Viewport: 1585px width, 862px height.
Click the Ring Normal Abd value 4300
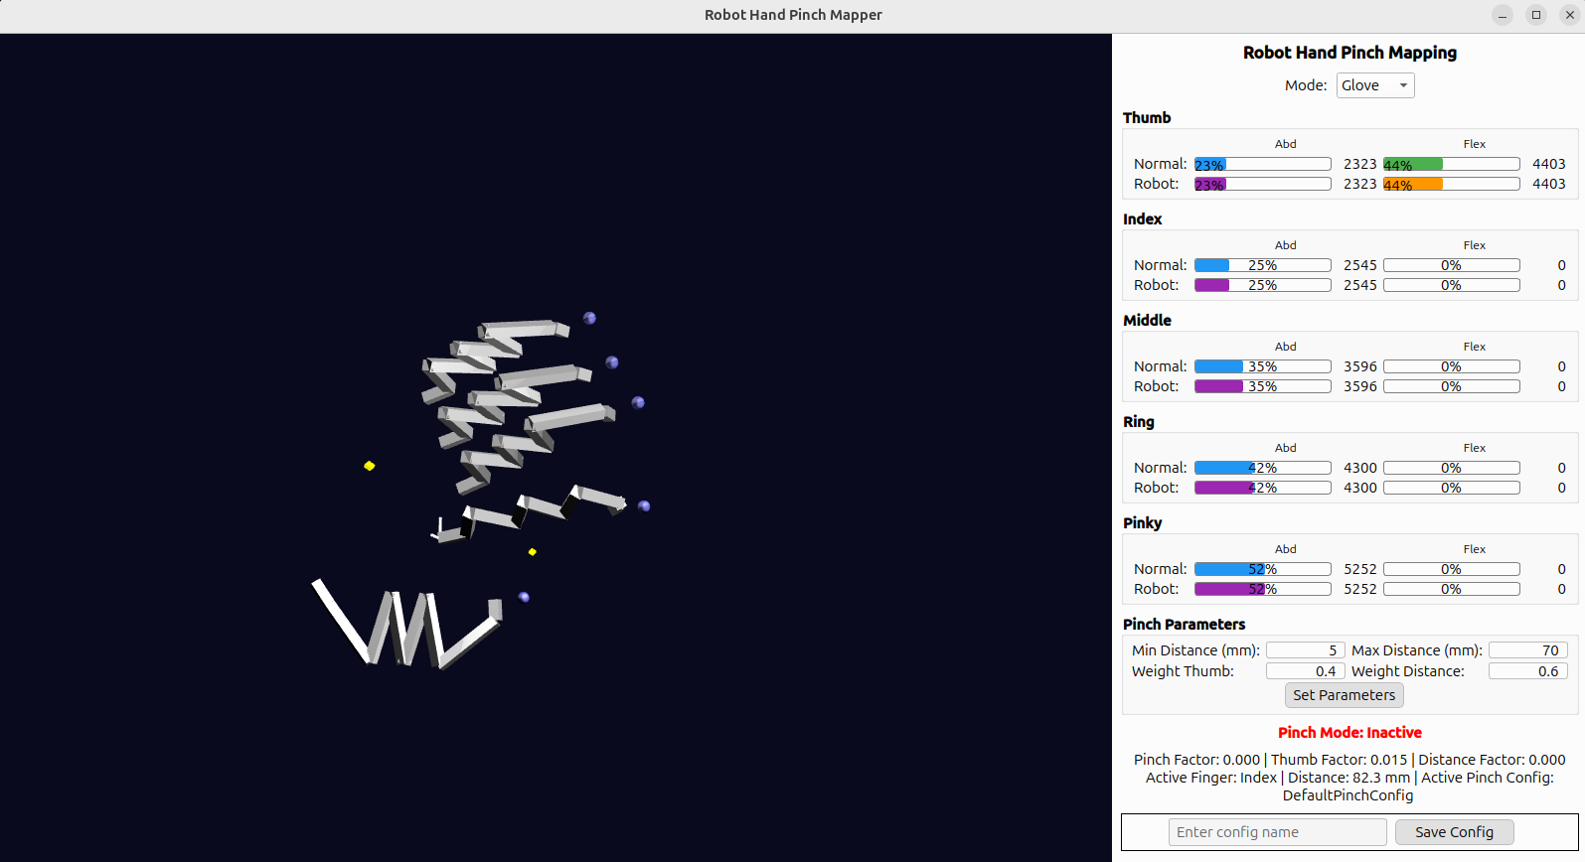point(1360,468)
